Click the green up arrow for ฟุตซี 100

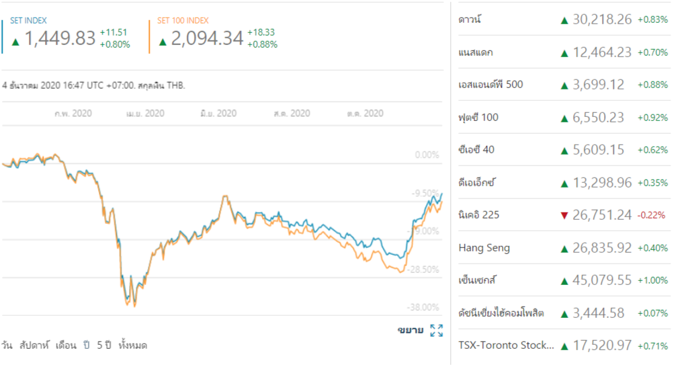pyautogui.click(x=564, y=118)
